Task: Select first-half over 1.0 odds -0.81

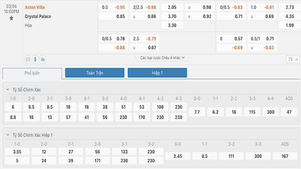Action: (262, 8)
